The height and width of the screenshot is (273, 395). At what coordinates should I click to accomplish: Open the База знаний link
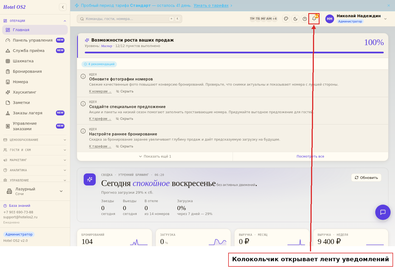17,206
